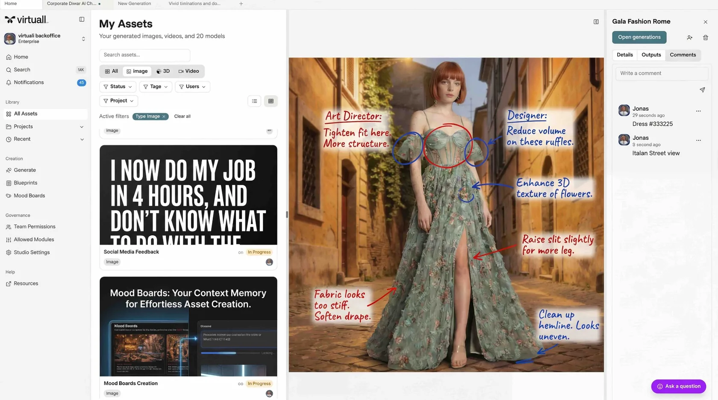Click Clear all filters link
This screenshot has height=400, width=718.
pos(182,117)
